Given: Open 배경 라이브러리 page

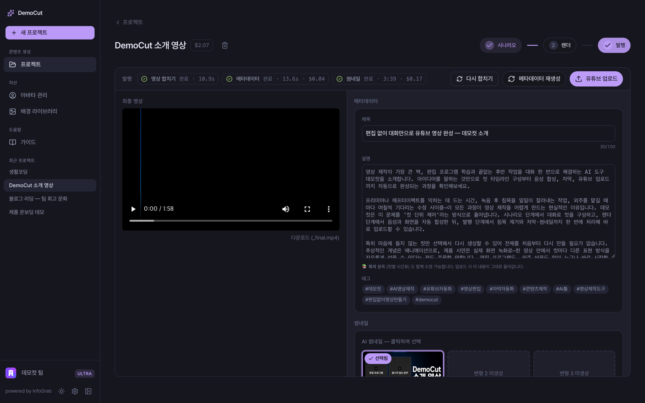Looking at the screenshot, I should (x=50, y=111).
